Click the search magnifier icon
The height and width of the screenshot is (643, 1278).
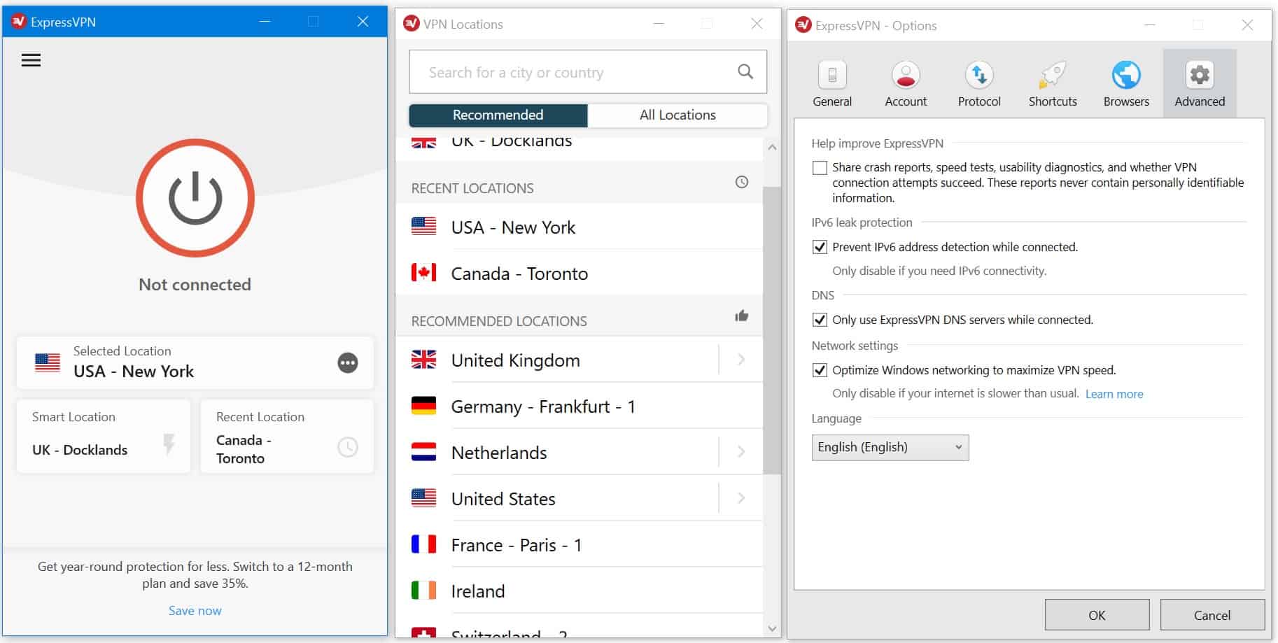point(745,71)
